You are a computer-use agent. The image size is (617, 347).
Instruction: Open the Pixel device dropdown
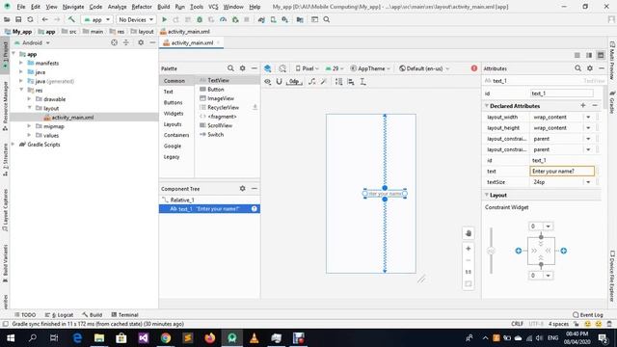(307, 68)
